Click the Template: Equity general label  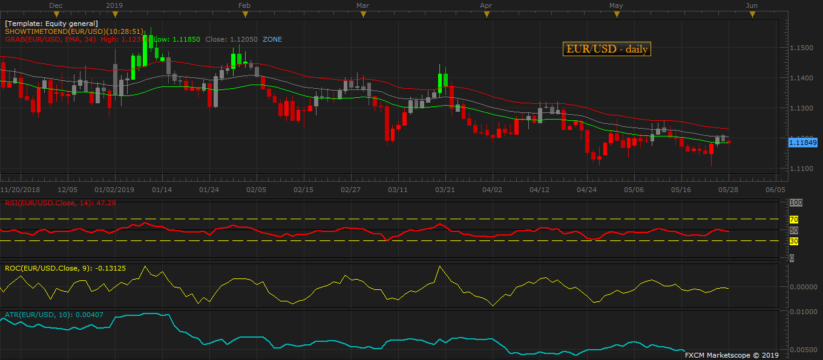[51, 24]
